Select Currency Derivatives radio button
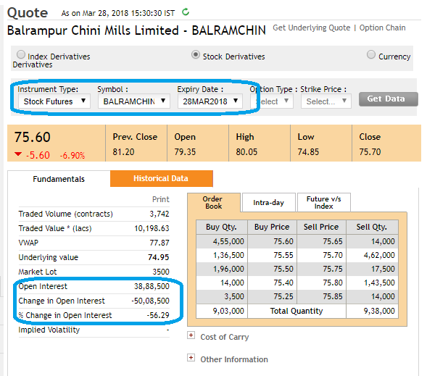427x376 pixels. pyautogui.click(x=371, y=54)
